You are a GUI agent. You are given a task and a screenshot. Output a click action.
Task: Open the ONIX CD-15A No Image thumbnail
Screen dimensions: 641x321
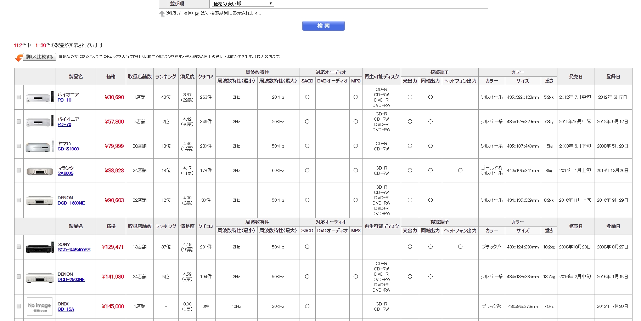click(x=40, y=306)
